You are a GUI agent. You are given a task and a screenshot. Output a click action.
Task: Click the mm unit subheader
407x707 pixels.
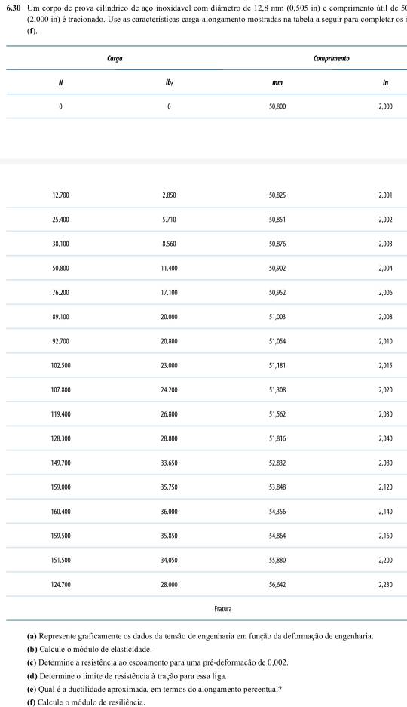tap(277, 82)
